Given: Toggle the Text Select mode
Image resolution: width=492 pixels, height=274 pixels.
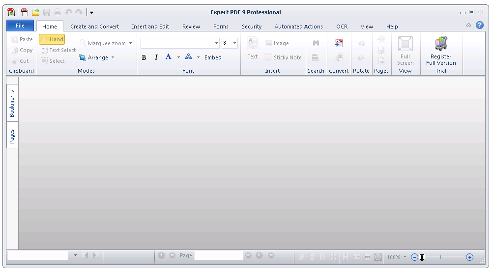Looking at the screenshot, I should coord(58,50).
